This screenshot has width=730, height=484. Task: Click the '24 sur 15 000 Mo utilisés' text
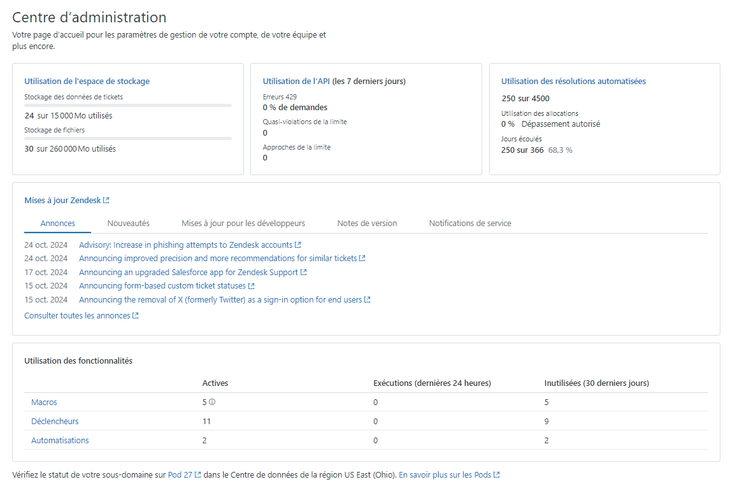click(68, 116)
